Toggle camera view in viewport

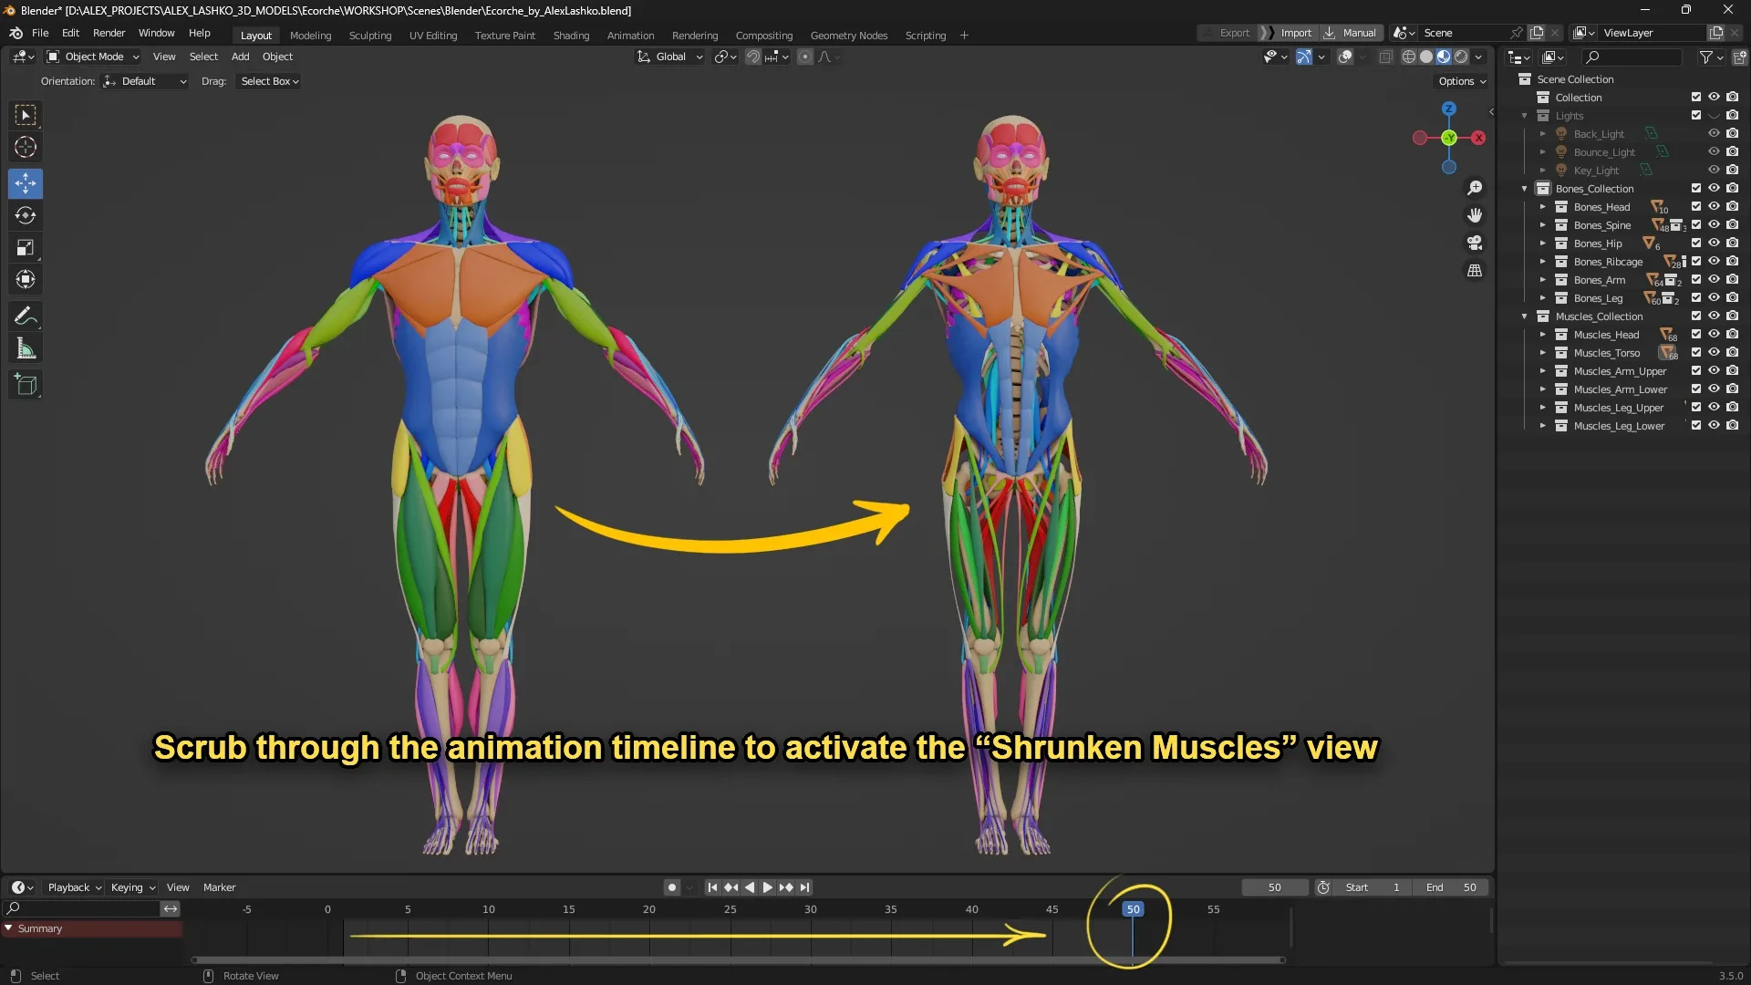click(x=1475, y=243)
